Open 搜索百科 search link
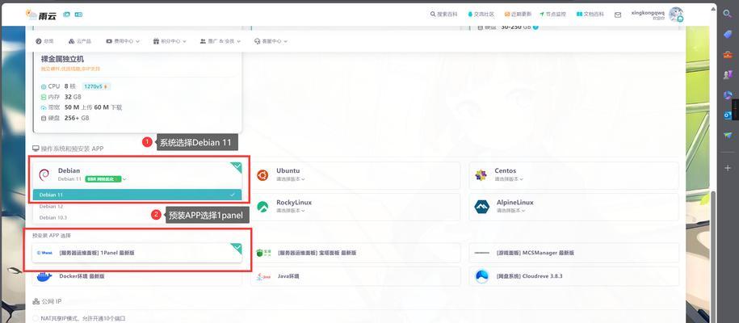This screenshot has height=323, width=739. tap(443, 15)
